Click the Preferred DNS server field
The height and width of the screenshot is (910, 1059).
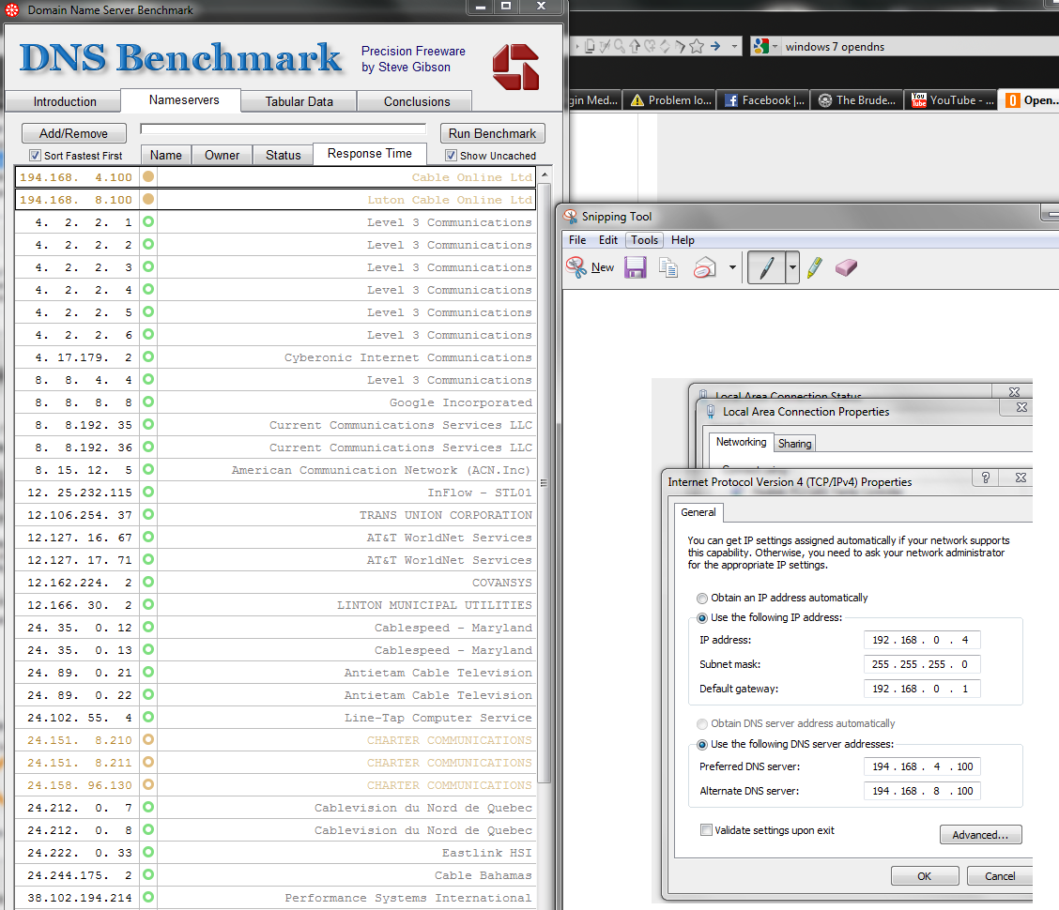922,766
